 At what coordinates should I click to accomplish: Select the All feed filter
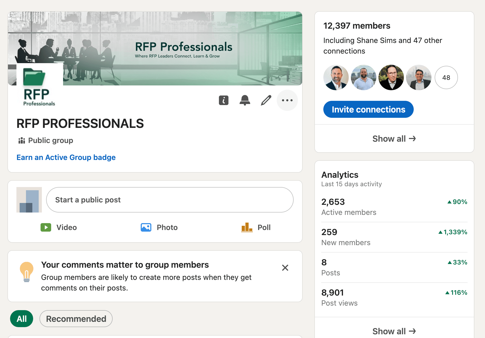pyautogui.click(x=21, y=319)
